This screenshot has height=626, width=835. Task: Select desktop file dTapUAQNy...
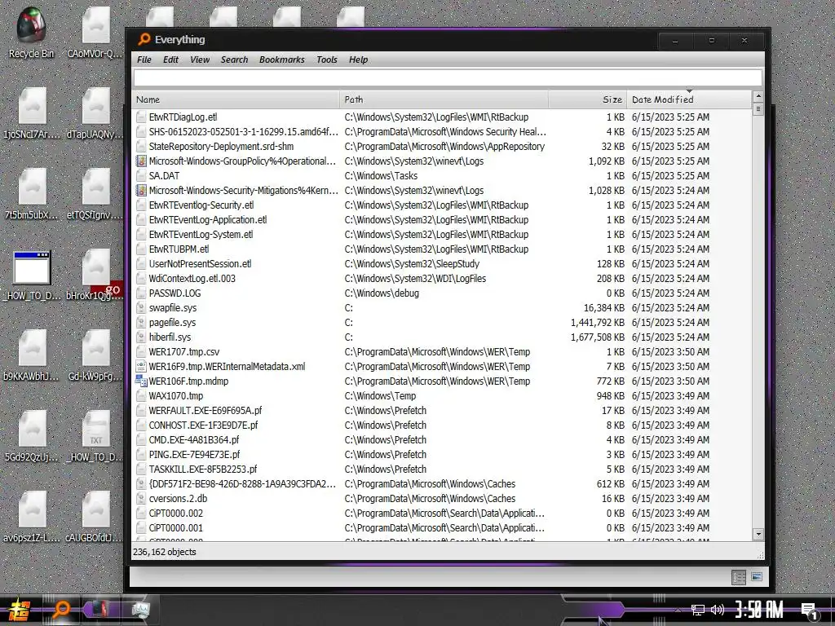pos(95,113)
